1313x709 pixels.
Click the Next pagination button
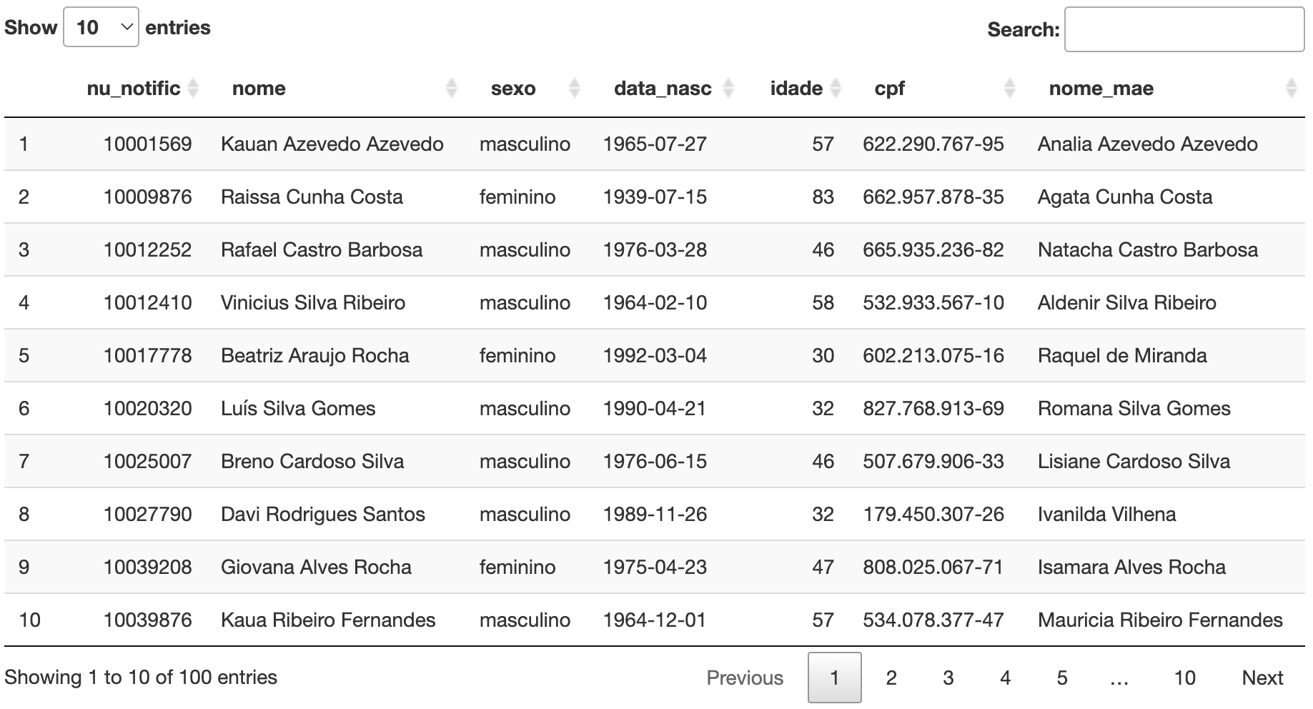1262,678
